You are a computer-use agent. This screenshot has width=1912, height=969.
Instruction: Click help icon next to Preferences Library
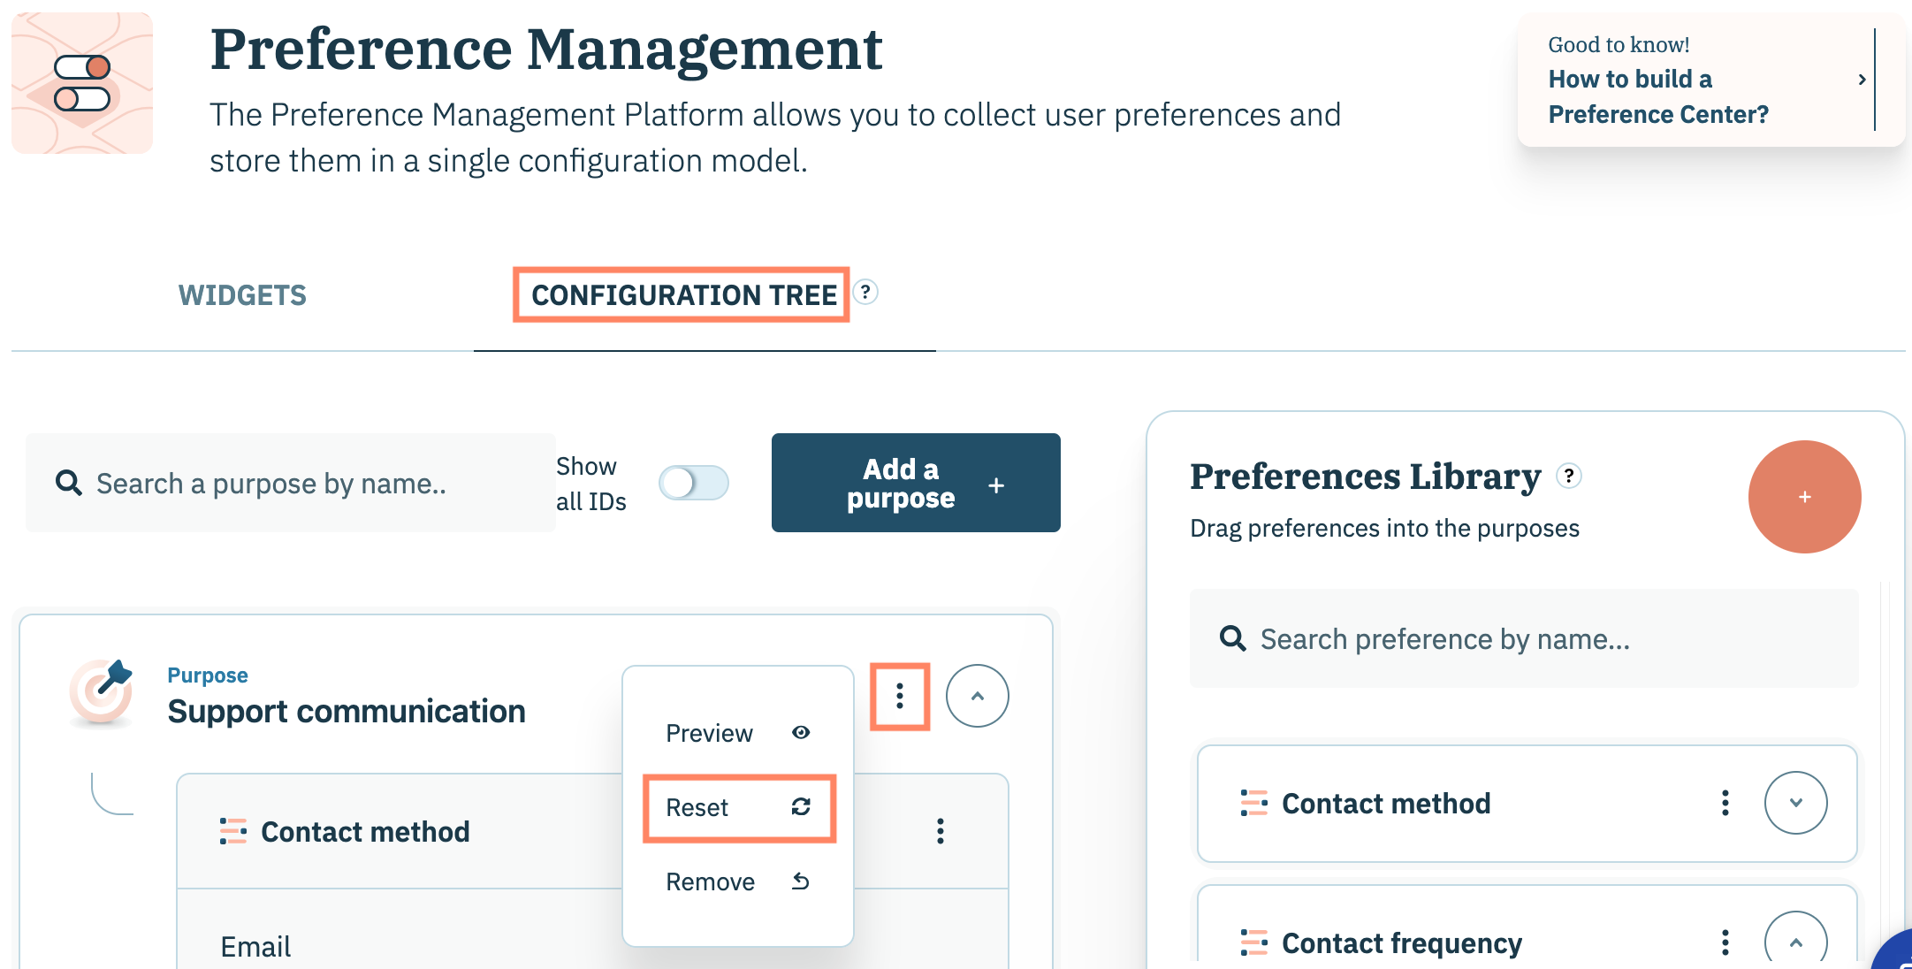point(1569,477)
